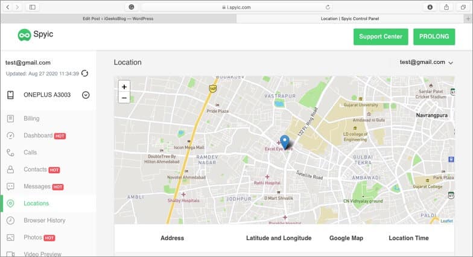Select Locations in the sidebar
Image resolution: width=473 pixels, height=257 pixels.
point(36,203)
